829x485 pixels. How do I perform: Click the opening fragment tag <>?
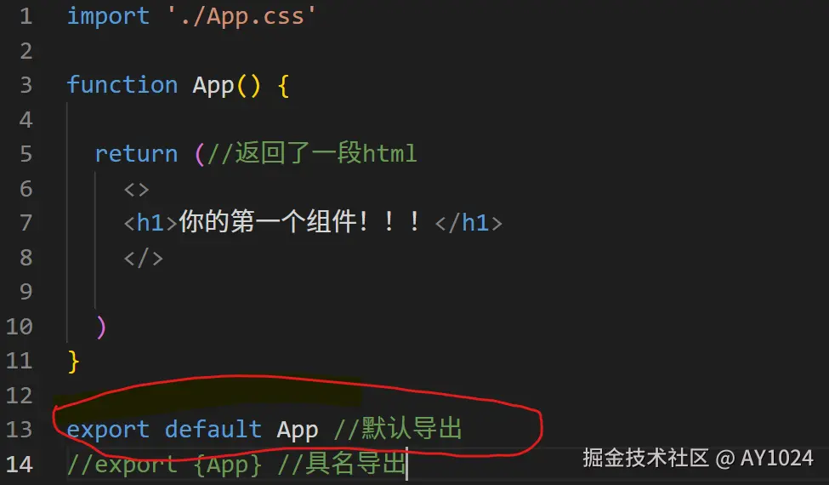coord(136,190)
